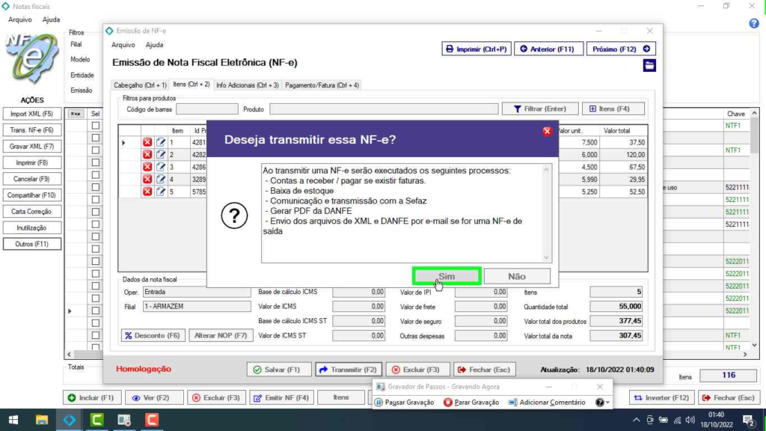Click the blue help question mark icon
766x431 pixels.
pos(754,23)
